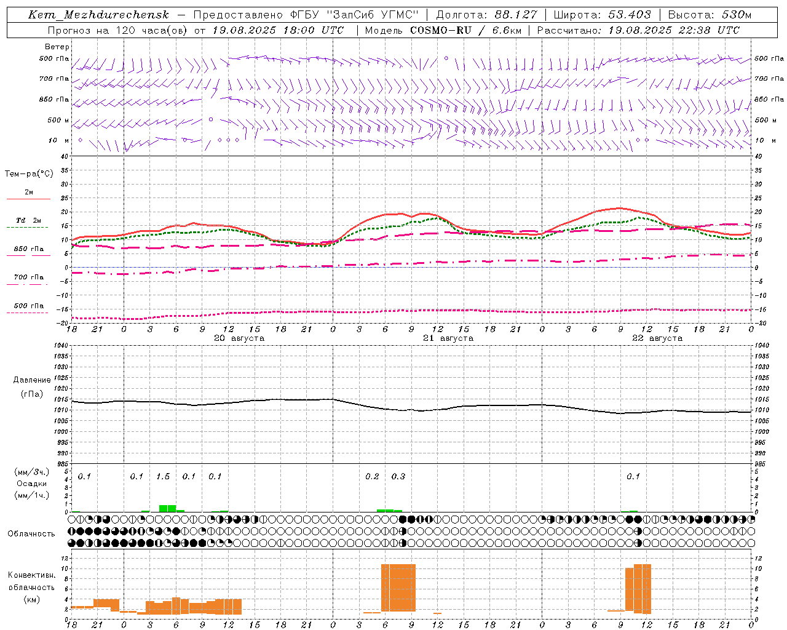Click the Td 2м legend entry

tap(29, 220)
